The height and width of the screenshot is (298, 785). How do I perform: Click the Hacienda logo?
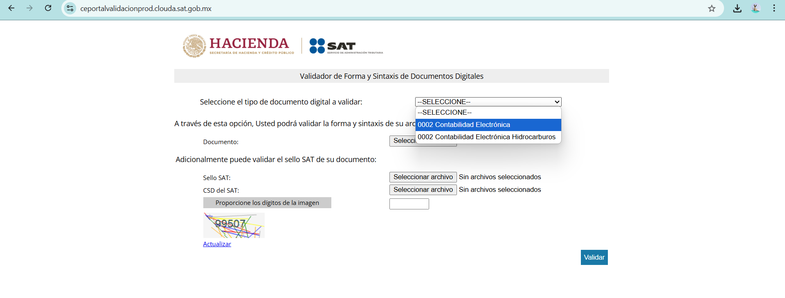click(x=238, y=46)
